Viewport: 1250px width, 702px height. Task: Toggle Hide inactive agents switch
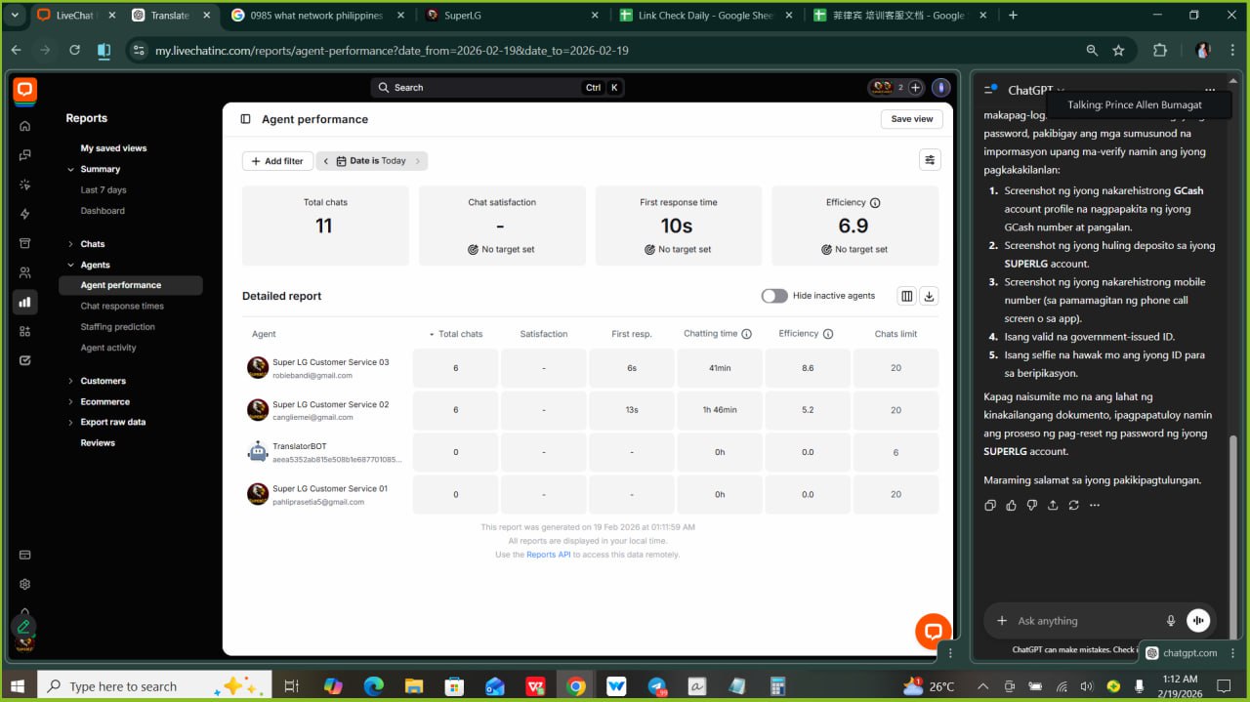pyautogui.click(x=774, y=296)
